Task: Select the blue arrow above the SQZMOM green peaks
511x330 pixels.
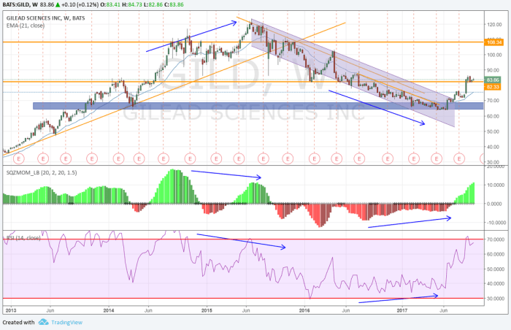Action: click(225, 175)
